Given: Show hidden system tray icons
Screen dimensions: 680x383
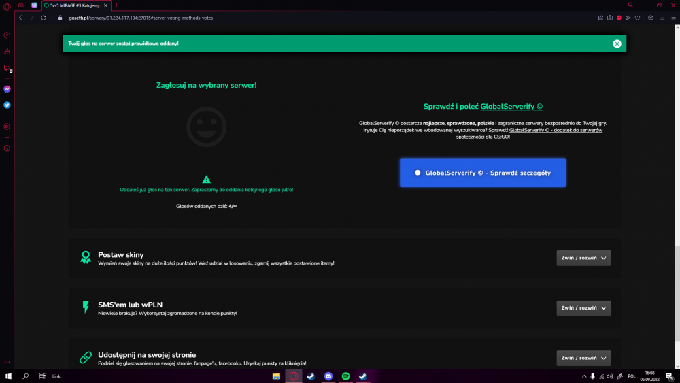Looking at the screenshot, I should pyautogui.click(x=584, y=376).
